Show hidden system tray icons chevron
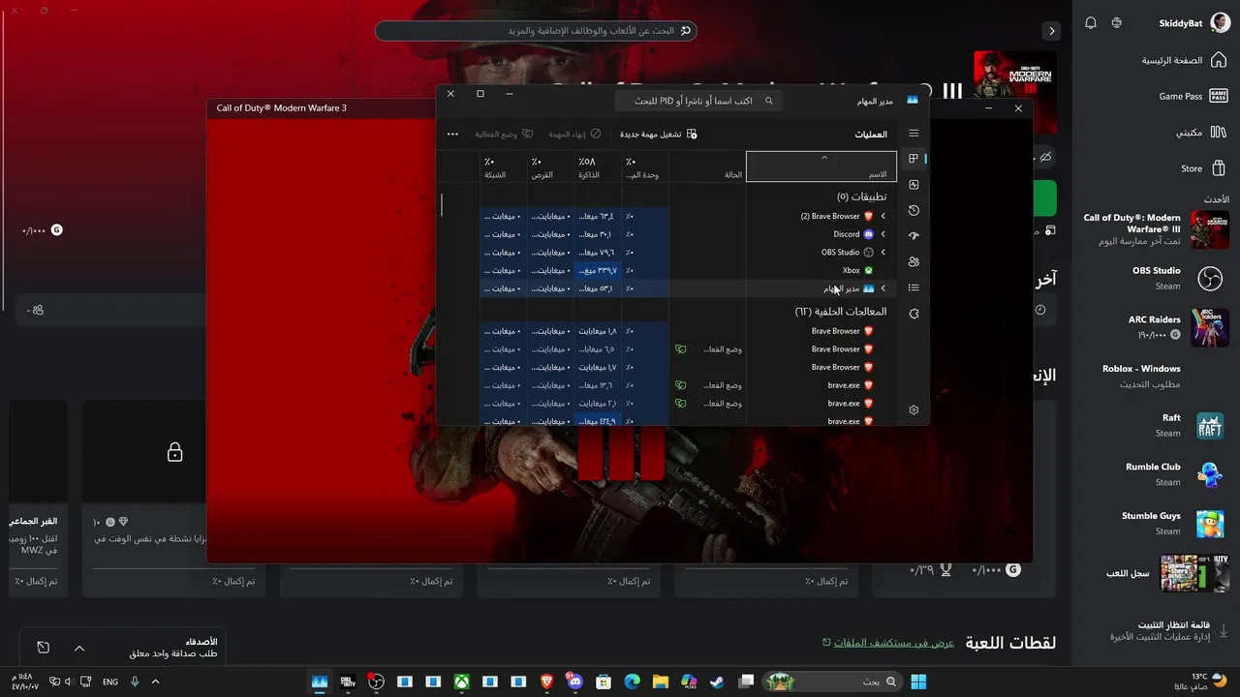1240x697 pixels. point(156,682)
